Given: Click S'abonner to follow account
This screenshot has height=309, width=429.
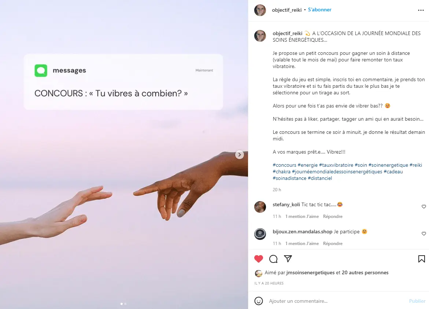Looking at the screenshot, I should [x=319, y=10].
